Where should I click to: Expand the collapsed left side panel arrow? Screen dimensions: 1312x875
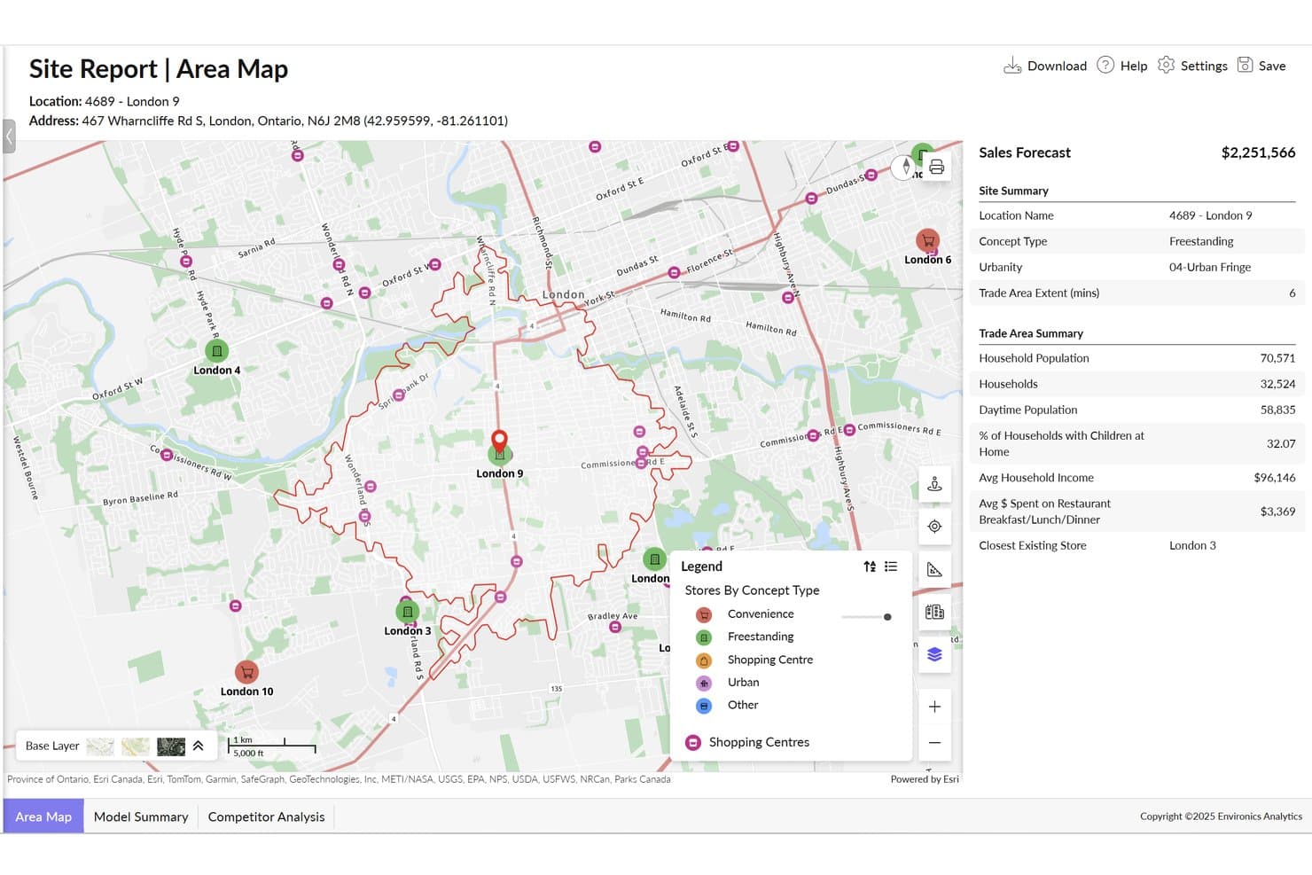[9, 137]
